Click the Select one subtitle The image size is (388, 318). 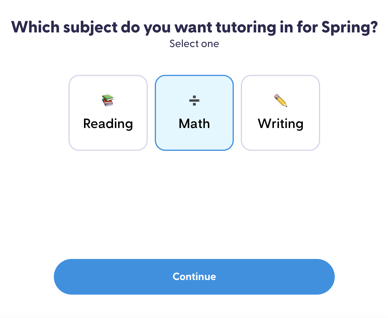tap(194, 43)
